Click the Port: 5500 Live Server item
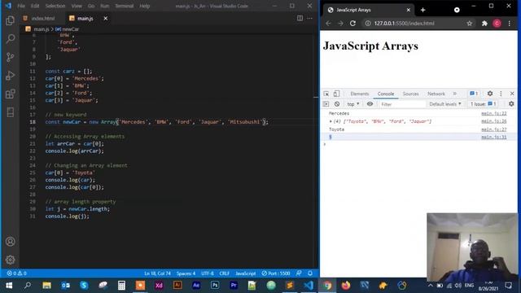This screenshot has width=521, height=293. tap(276, 273)
